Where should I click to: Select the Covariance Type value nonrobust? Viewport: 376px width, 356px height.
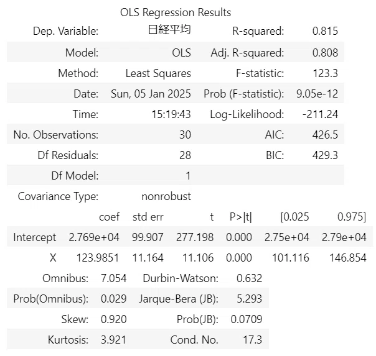(x=166, y=197)
